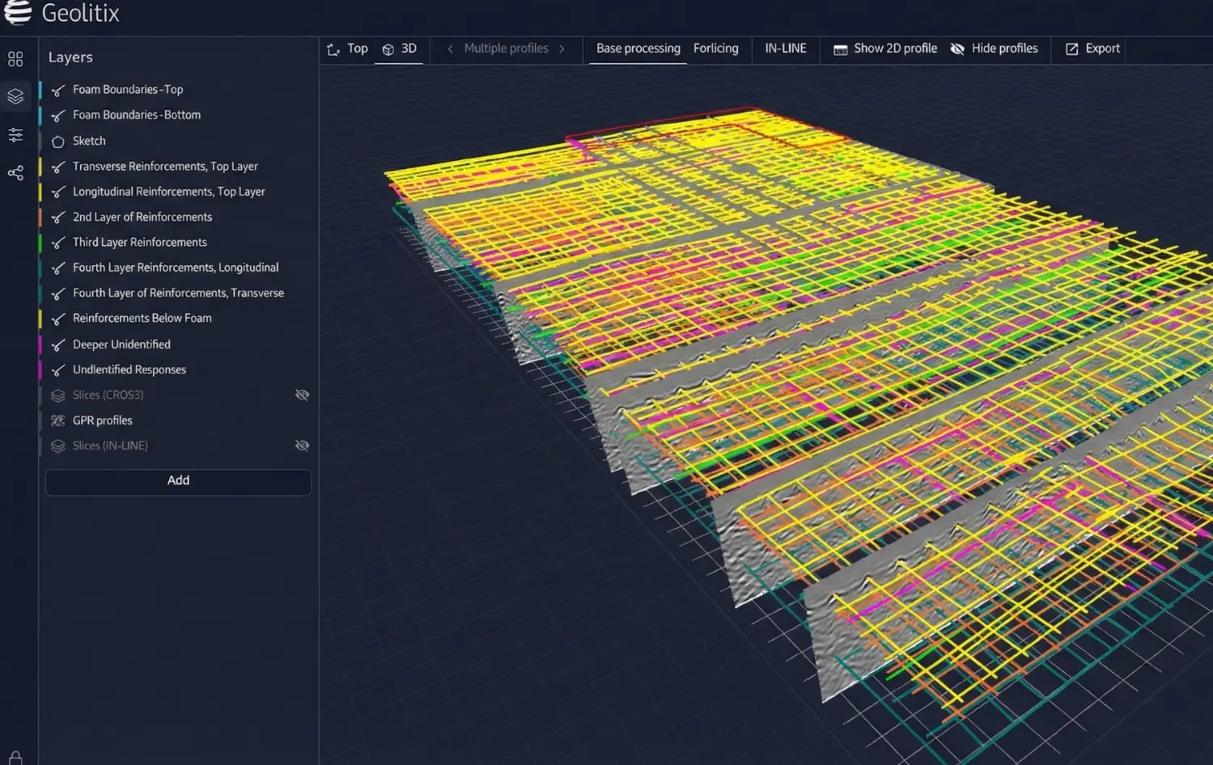
Task: Click the Geolitix logo icon
Action: point(18,12)
